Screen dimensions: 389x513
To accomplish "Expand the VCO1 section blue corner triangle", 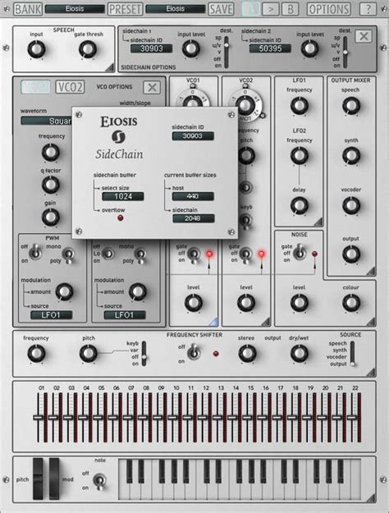I will click(x=213, y=322).
